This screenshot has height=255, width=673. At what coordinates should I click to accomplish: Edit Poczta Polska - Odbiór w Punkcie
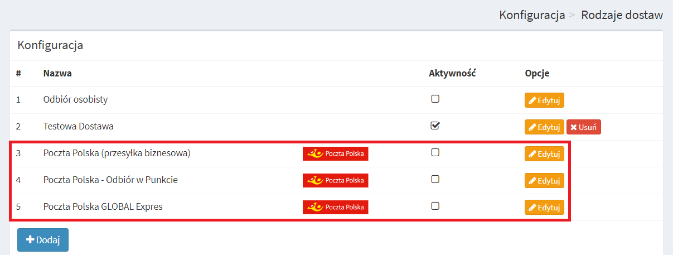[x=544, y=181]
